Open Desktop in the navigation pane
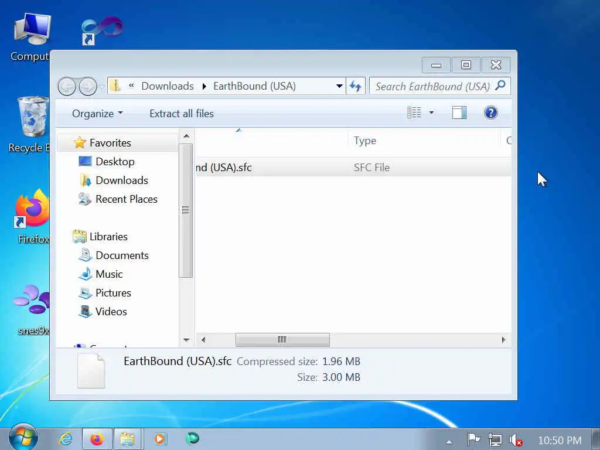600x450 pixels. (x=115, y=162)
